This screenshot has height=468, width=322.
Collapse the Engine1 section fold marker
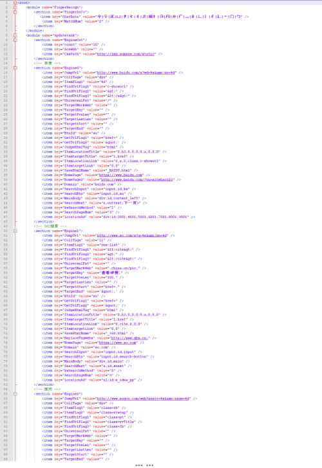pos(15,231)
